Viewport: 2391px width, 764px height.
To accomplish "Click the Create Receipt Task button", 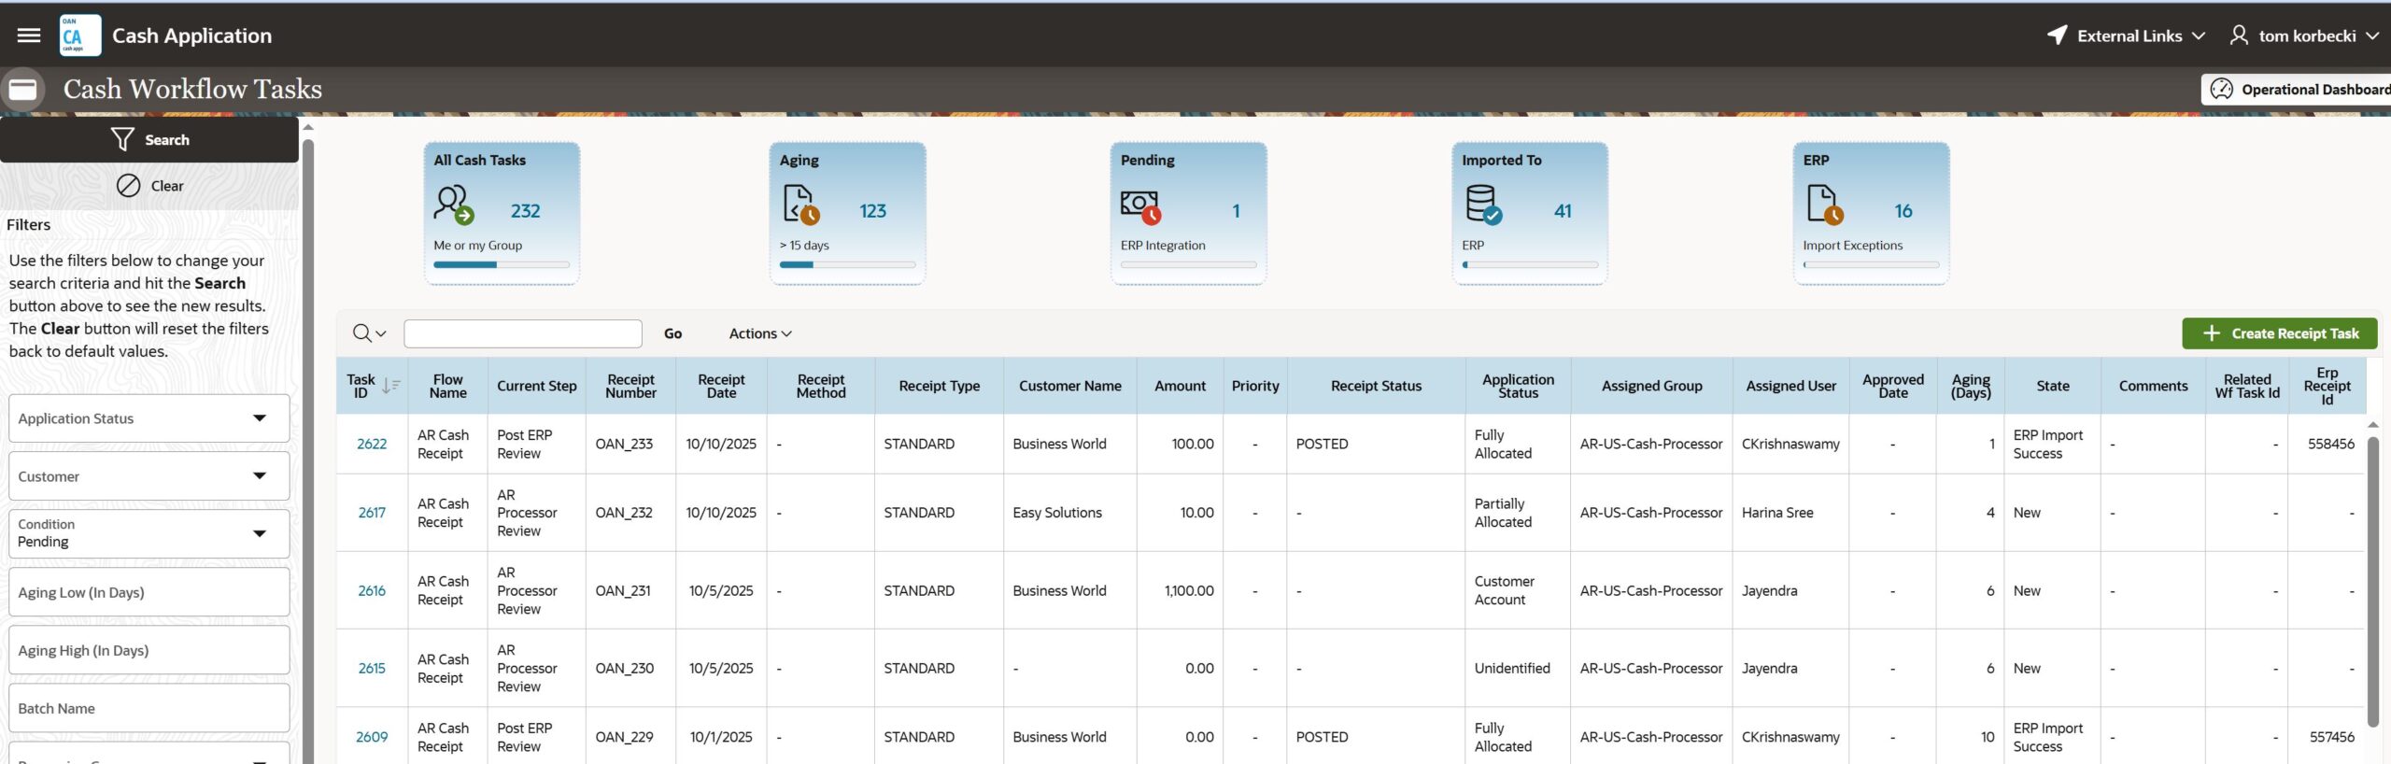I will [2279, 333].
